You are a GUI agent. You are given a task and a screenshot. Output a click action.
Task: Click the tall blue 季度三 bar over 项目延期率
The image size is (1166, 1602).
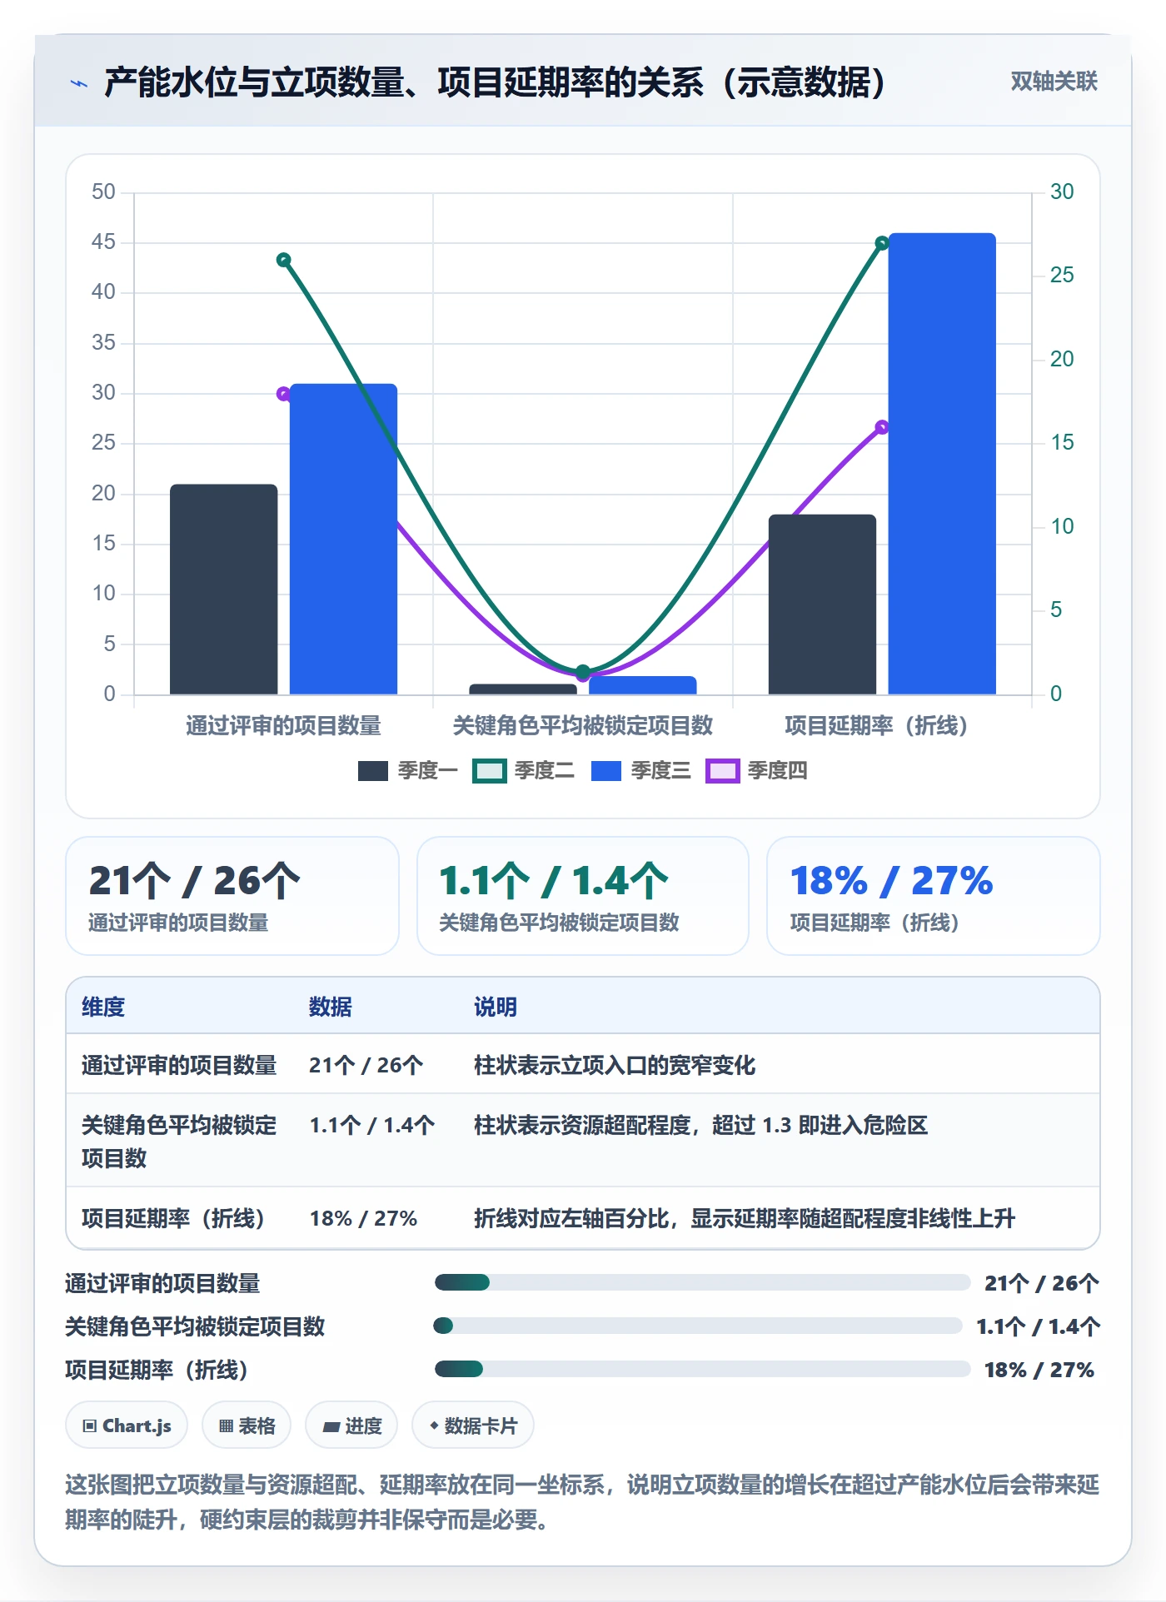pyautogui.click(x=942, y=464)
